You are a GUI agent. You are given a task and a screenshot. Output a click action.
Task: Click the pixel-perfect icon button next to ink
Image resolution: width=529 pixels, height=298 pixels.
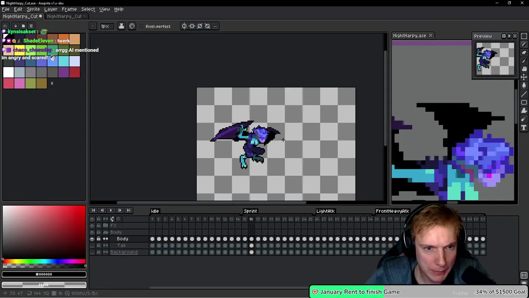132,26
